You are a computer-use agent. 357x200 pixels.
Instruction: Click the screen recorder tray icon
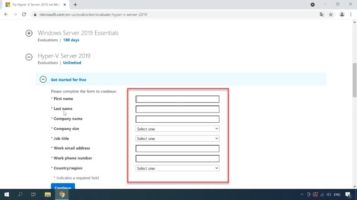(x=315, y=195)
